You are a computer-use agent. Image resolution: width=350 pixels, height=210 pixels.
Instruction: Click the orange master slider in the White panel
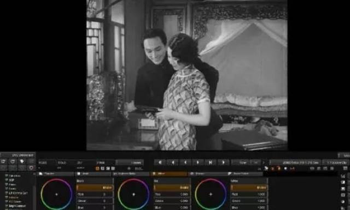pyautogui.click(x=249, y=188)
